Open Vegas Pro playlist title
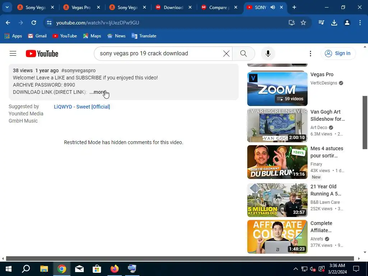Viewport: 368px width, 276px height. pos(322,74)
